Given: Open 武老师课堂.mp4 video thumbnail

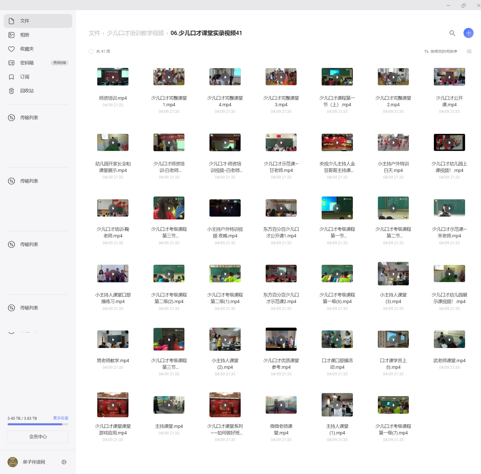Looking at the screenshot, I should [449, 339].
